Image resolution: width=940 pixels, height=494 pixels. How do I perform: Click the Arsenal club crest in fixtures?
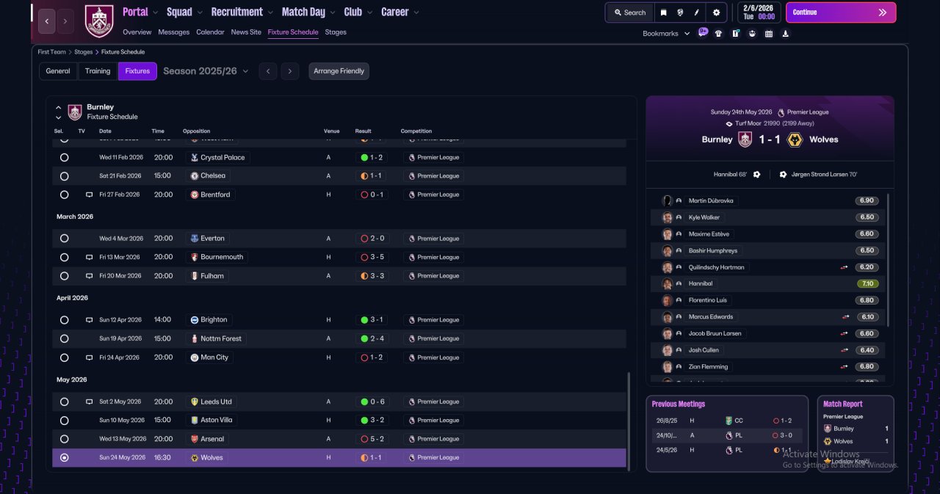[x=194, y=439]
